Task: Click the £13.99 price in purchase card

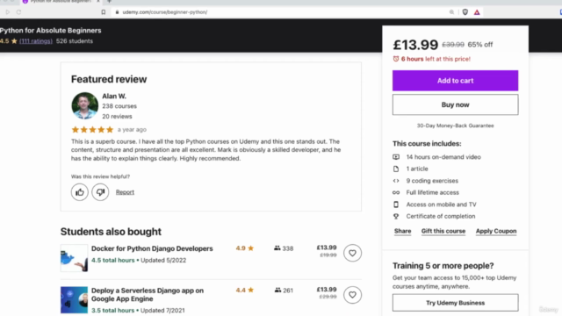Action: [x=415, y=45]
